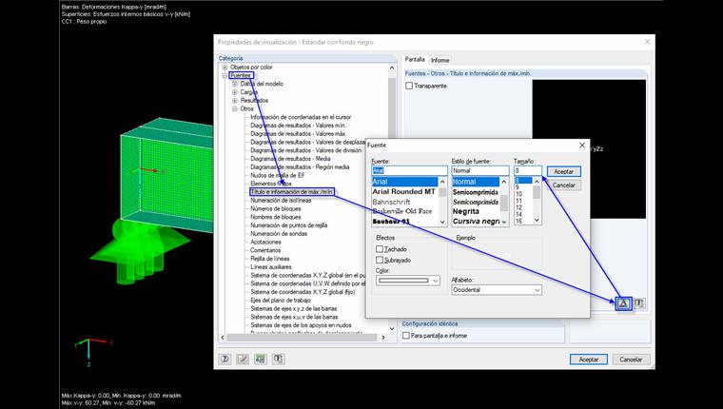Click down arrow of size list scrollbar
Screen dimensions: 723x409
(537, 221)
